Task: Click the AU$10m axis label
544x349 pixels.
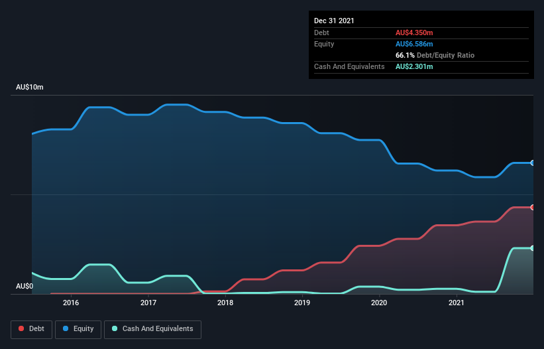Action: click(30, 87)
